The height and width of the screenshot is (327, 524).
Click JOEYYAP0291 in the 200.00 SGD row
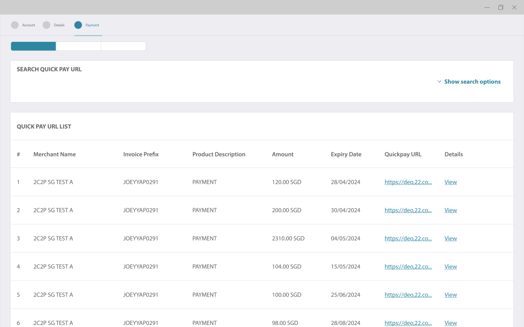(140, 210)
